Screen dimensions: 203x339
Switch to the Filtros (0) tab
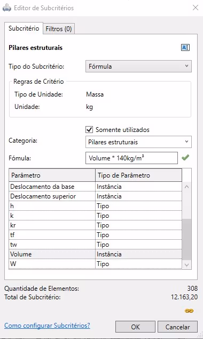[x=59, y=29]
